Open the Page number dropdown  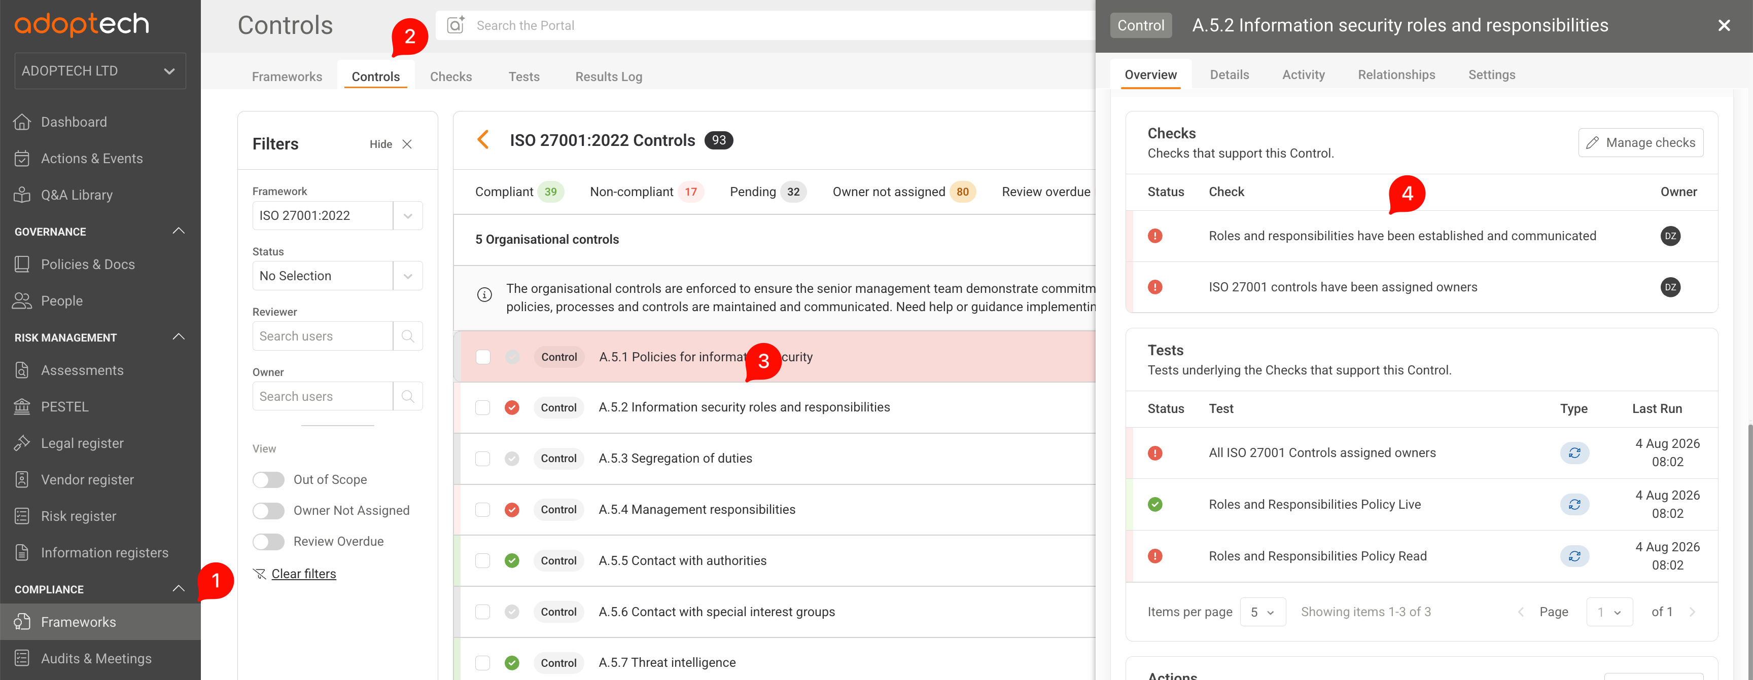coord(1609,612)
